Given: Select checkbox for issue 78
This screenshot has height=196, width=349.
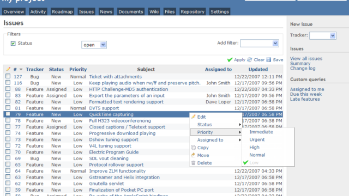Looking at the screenshot, I should tap(8, 120).
